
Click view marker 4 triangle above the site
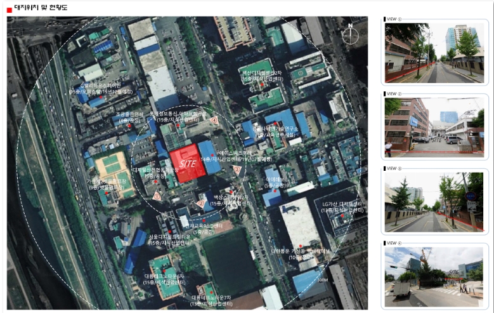(x=214, y=119)
